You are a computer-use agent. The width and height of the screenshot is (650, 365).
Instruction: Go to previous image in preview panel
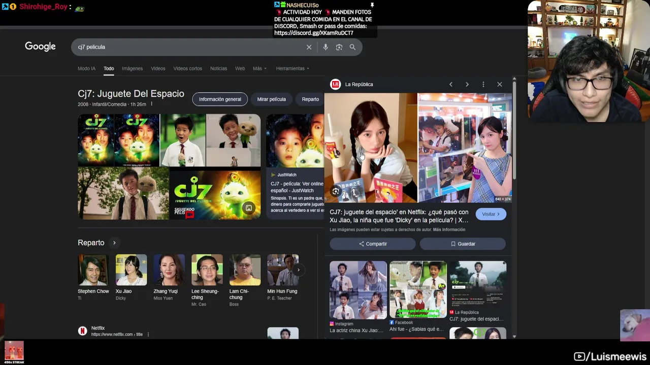coord(450,84)
